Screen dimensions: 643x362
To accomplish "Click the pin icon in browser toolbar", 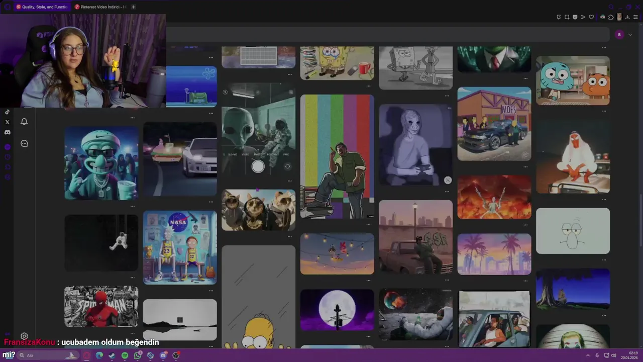I will 559,17.
